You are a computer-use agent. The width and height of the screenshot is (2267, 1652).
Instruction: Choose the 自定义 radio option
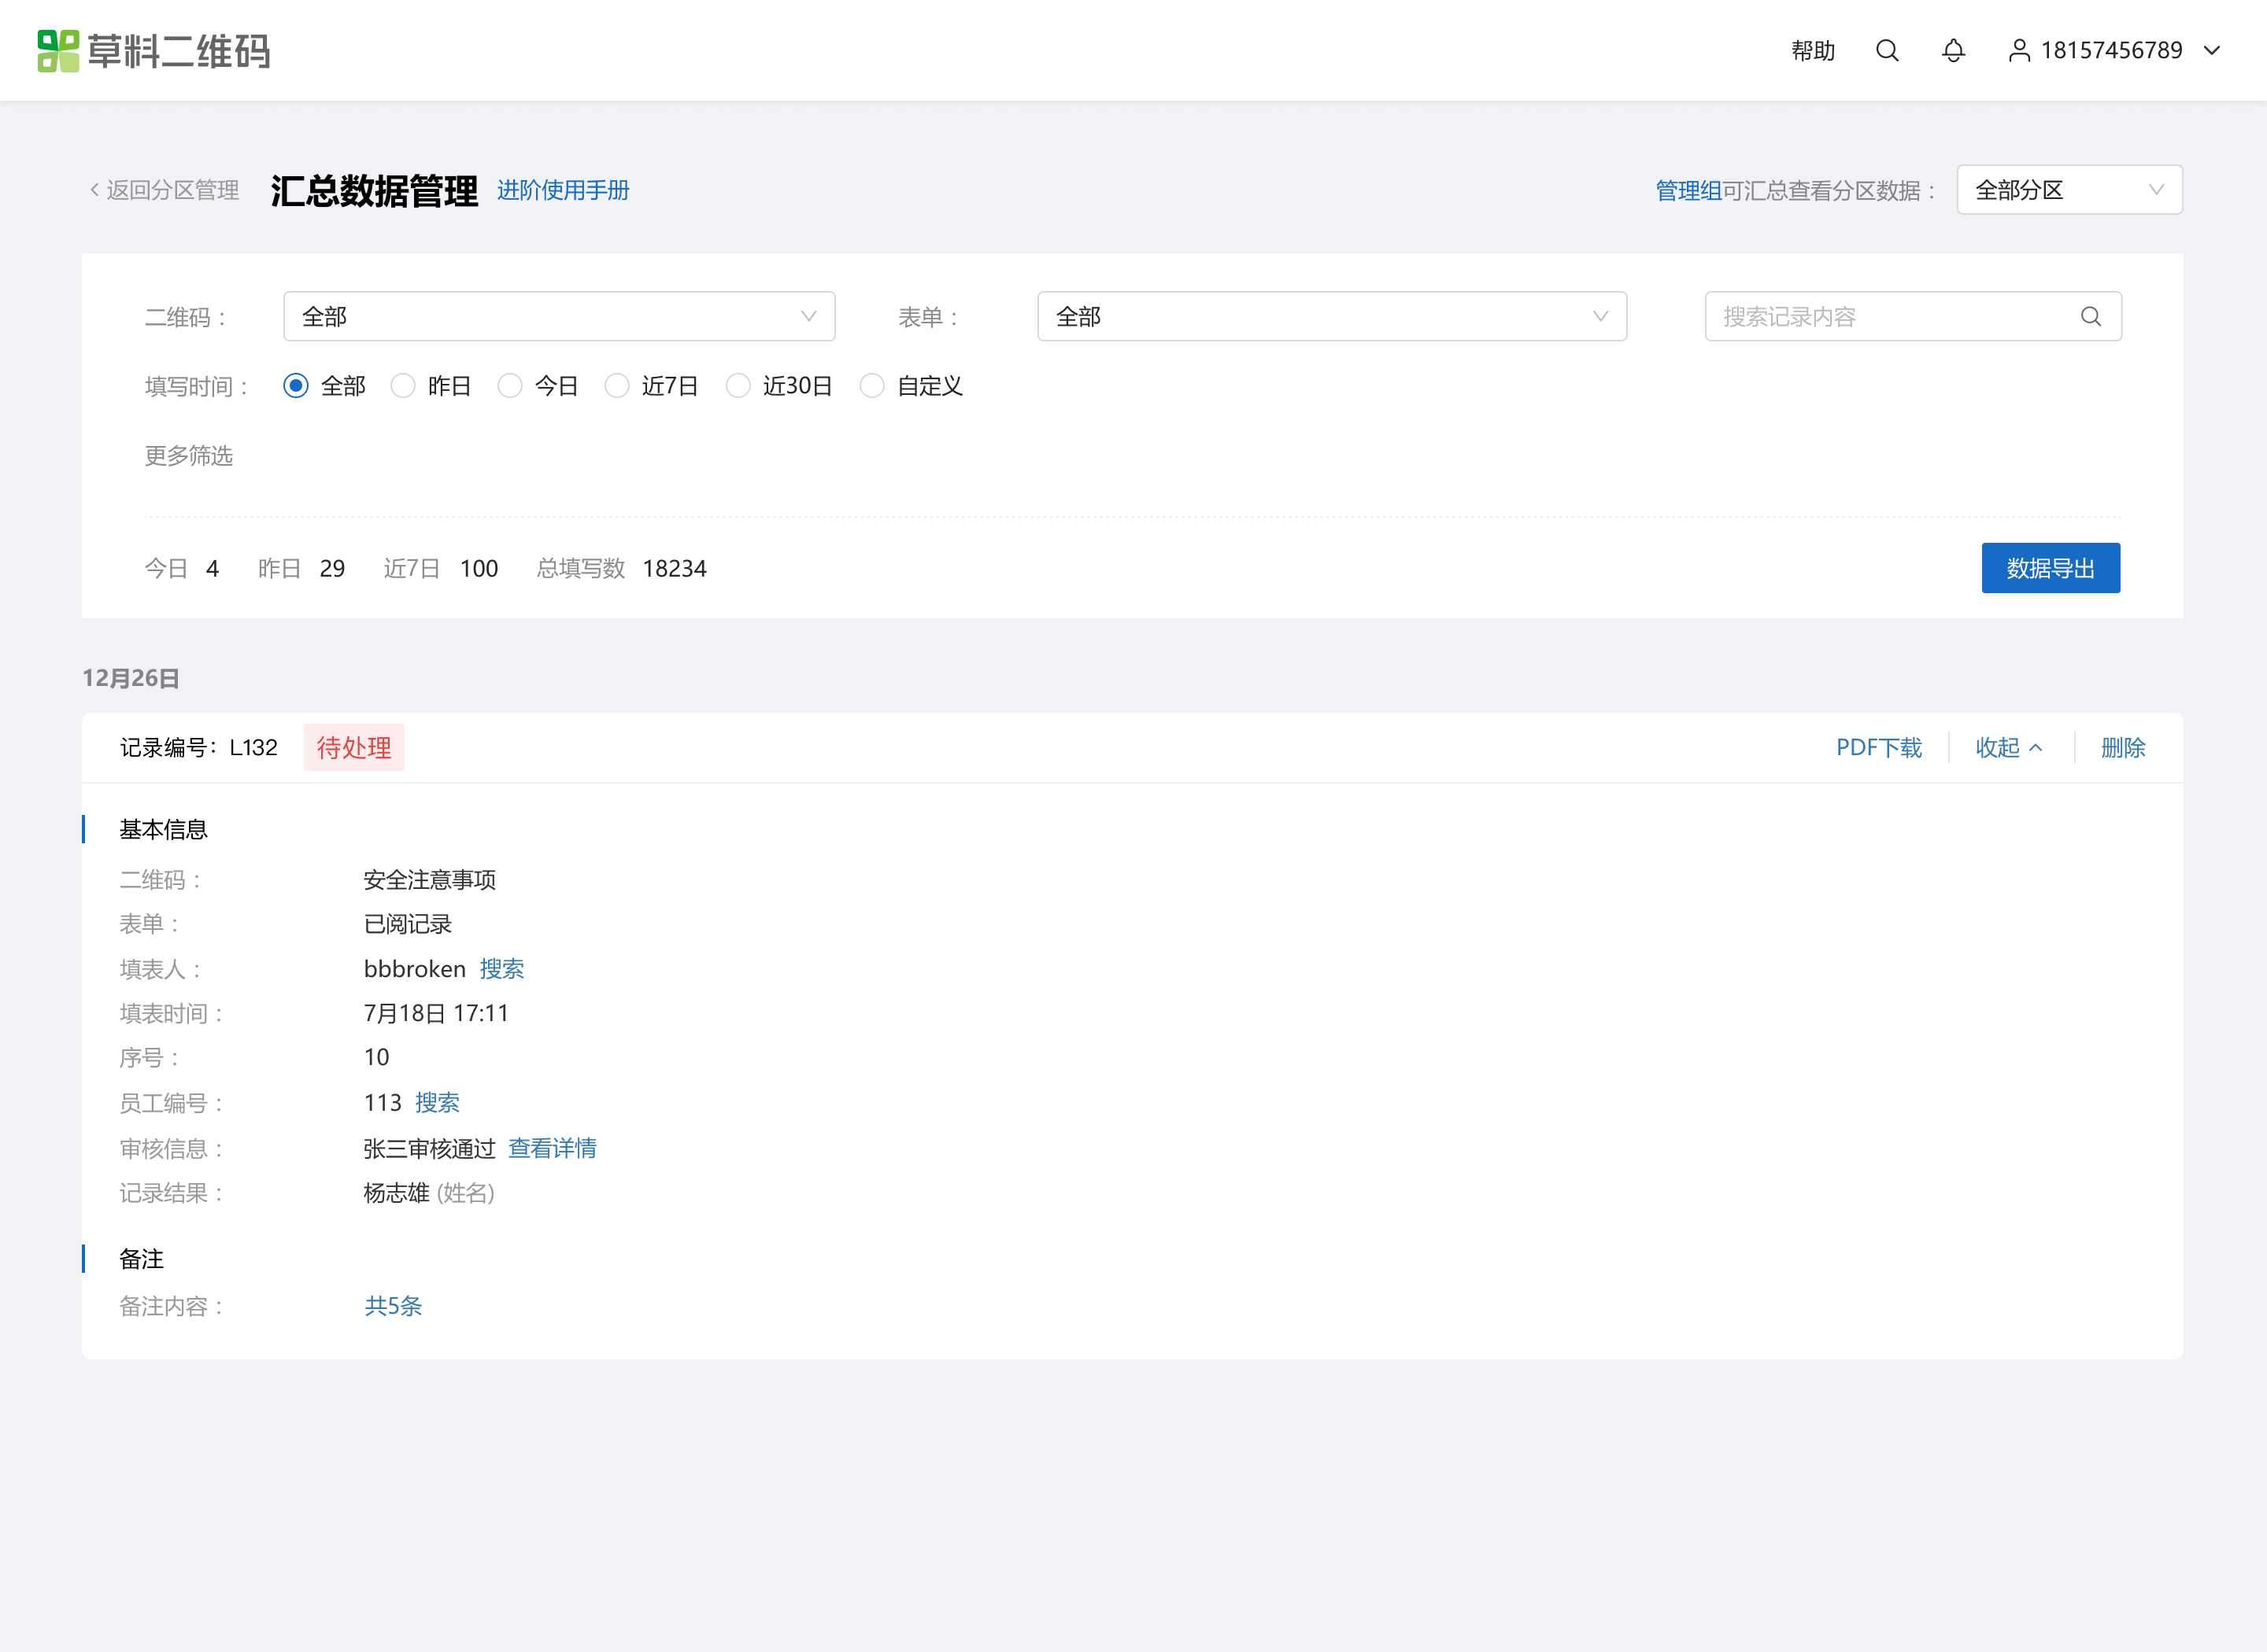pos(871,386)
